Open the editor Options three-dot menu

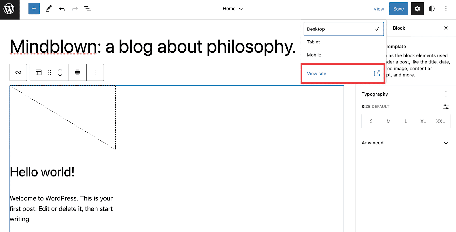pyautogui.click(x=446, y=9)
